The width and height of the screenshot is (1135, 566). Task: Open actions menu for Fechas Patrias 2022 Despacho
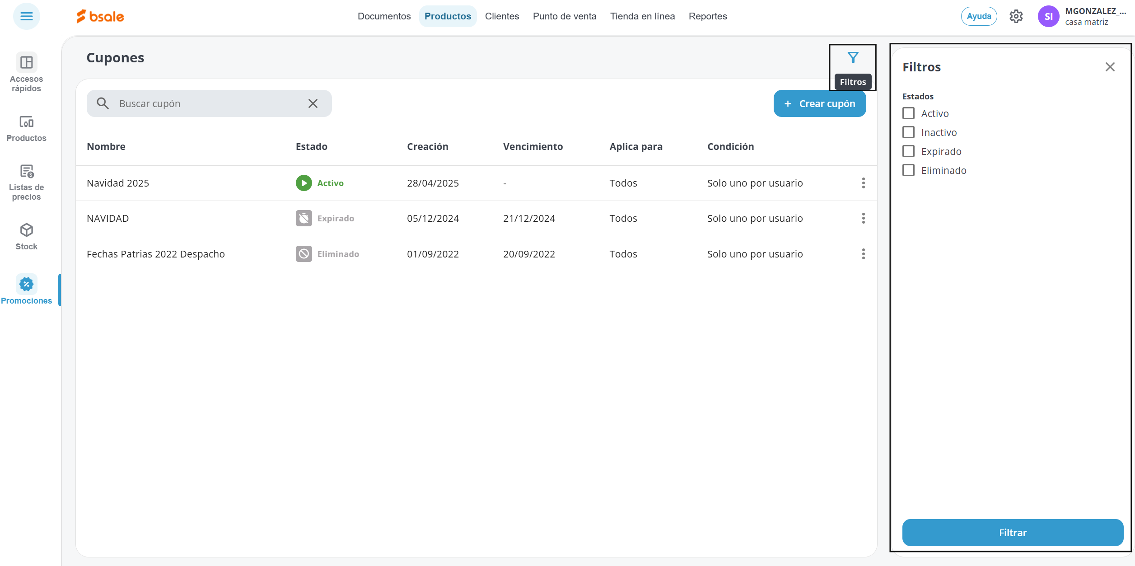863,254
